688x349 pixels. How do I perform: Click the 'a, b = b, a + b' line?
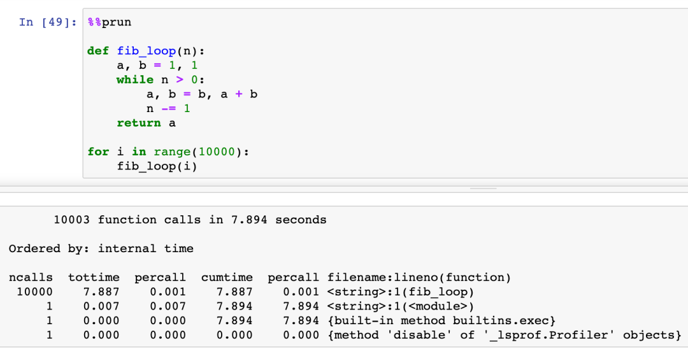point(202,94)
